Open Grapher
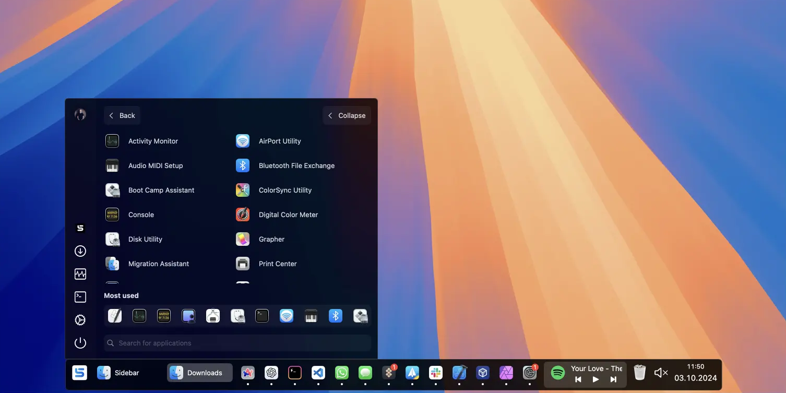This screenshot has height=393, width=786. [x=271, y=239]
